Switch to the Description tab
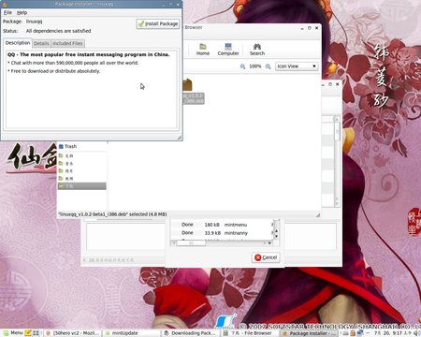This screenshot has width=421, height=337. pos(18,43)
